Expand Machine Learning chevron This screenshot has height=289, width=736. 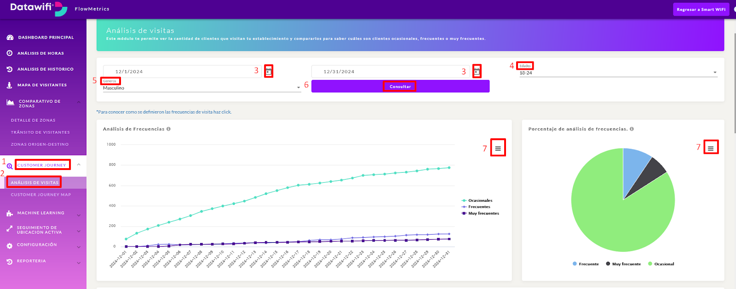point(79,215)
